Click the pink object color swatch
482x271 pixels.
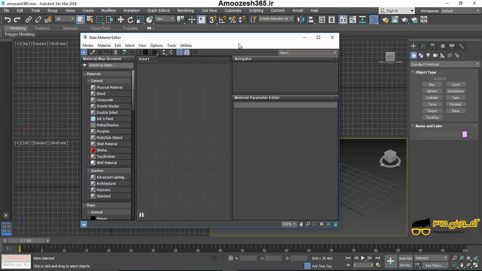tap(464, 134)
